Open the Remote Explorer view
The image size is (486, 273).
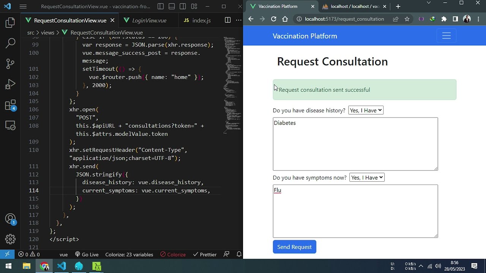click(x=10, y=126)
